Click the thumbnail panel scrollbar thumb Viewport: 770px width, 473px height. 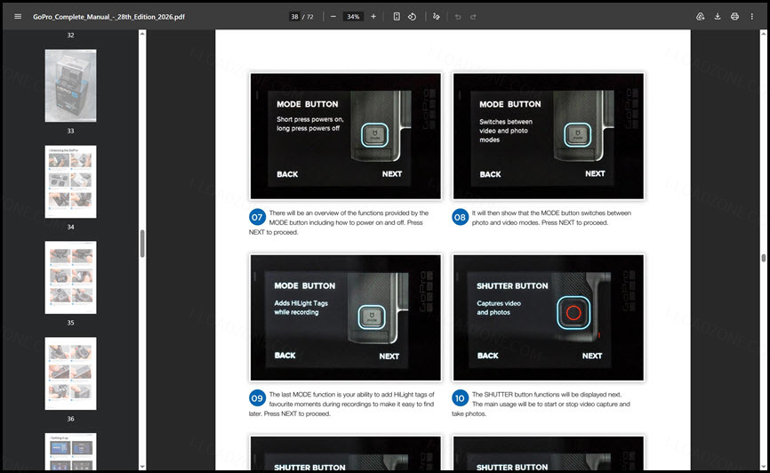142,244
